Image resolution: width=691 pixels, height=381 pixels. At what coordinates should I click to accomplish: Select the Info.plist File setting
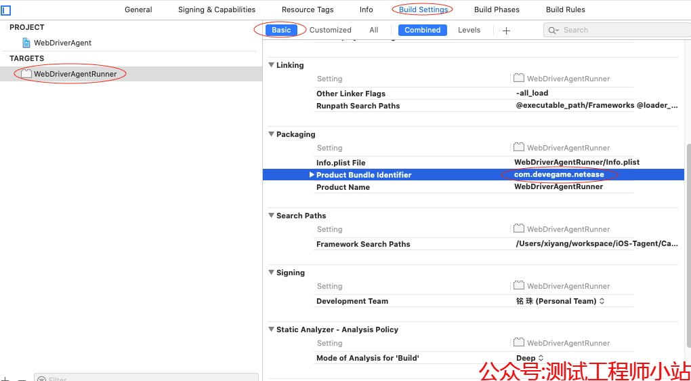pyautogui.click(x=341, y=163)
